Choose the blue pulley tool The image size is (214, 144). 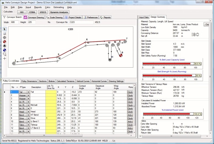coord(4,50)
